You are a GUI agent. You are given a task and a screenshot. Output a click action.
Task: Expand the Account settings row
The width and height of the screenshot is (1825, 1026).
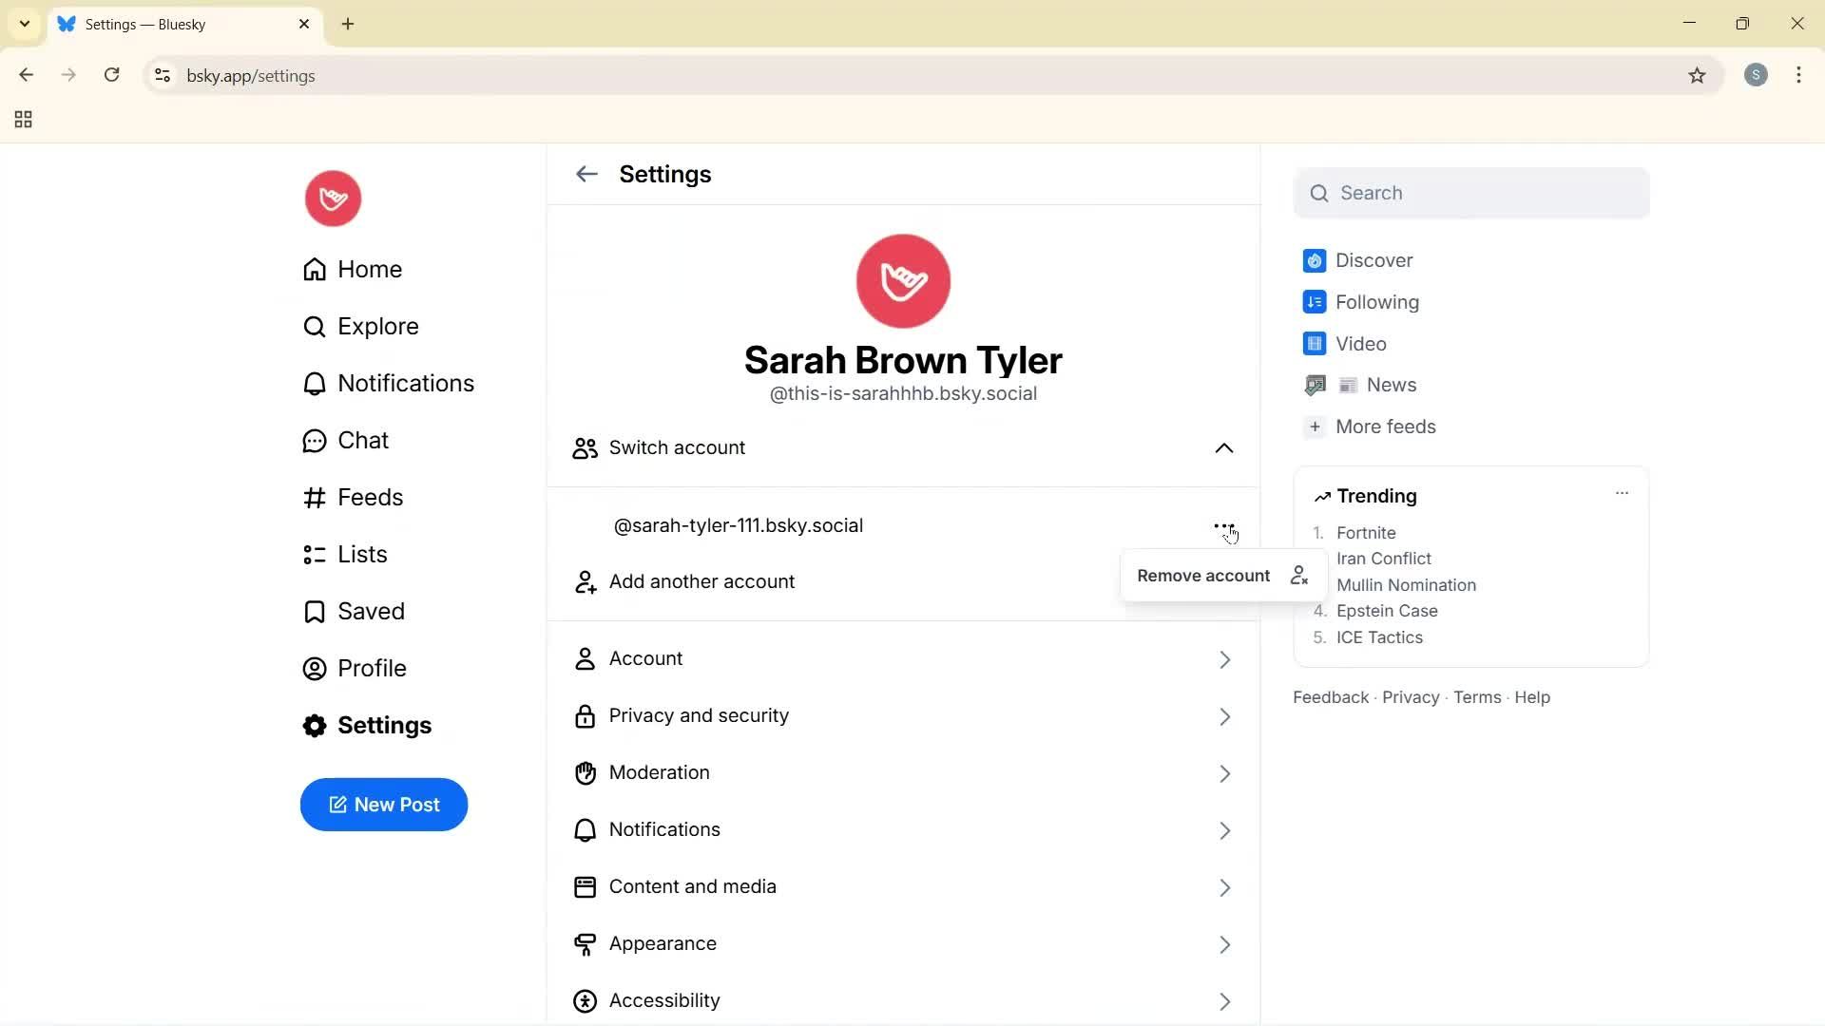(x=904, y=658)
